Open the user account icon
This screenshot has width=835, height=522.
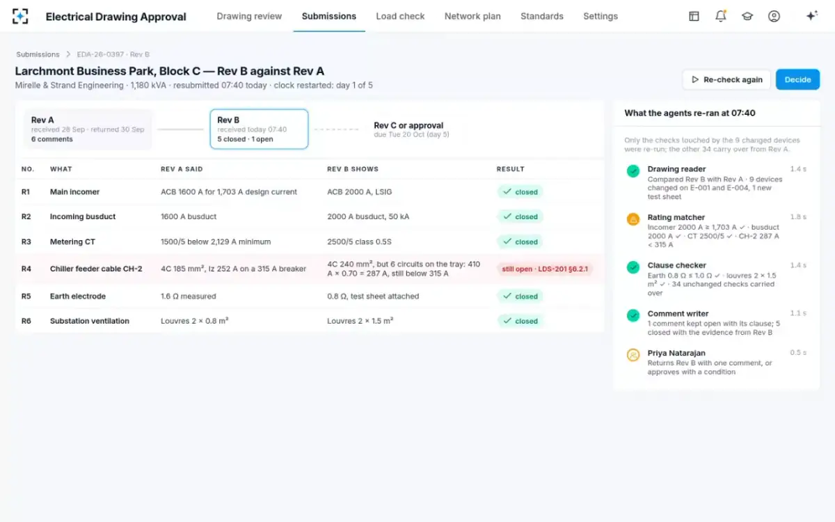click(x=774, y=16)
